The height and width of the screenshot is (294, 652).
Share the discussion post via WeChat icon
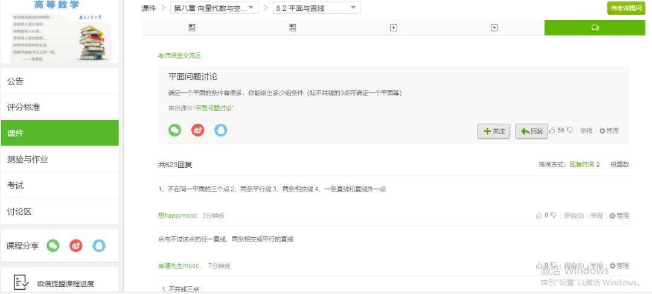point(174,130)
